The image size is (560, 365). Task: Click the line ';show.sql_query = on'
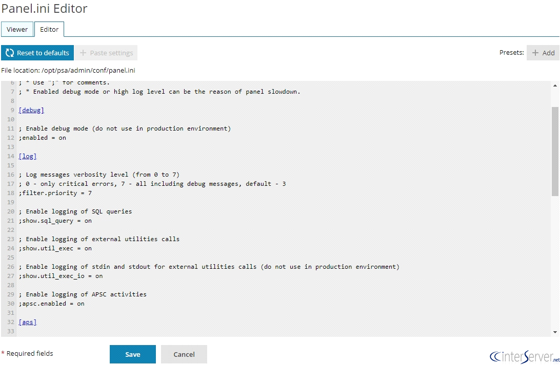(x=55, y=221)
